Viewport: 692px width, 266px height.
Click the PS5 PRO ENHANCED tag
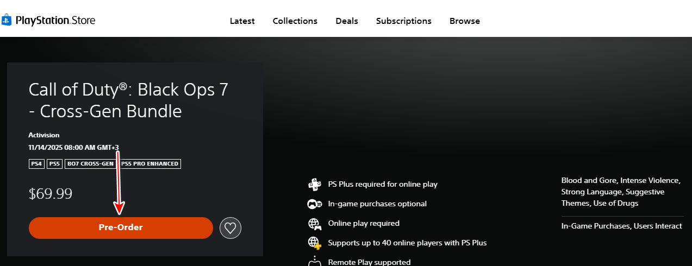[151, 163]
